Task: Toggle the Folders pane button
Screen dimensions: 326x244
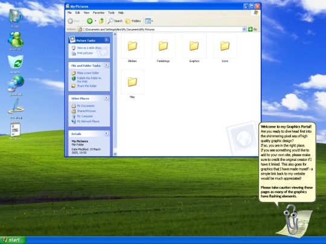Action: (x=133, y=21)
